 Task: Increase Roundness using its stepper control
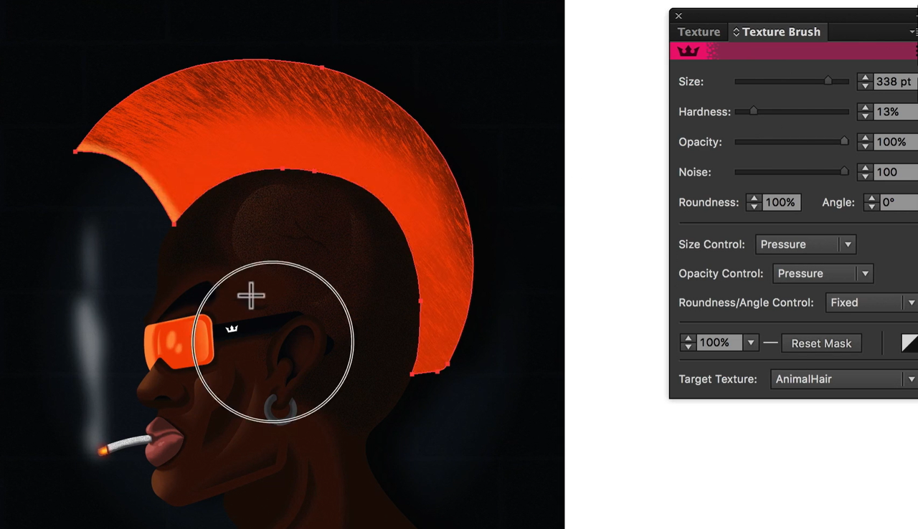click(x=753, y=198)
